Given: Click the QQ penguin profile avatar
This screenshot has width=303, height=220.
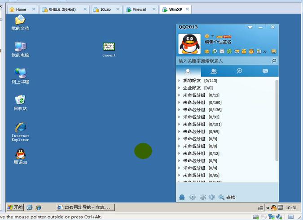Looking at the screenshot, I should tap(189, 44).
